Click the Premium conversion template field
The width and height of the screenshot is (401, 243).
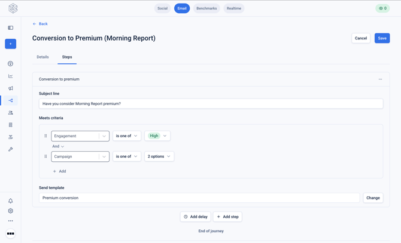[x=199, y=198]
